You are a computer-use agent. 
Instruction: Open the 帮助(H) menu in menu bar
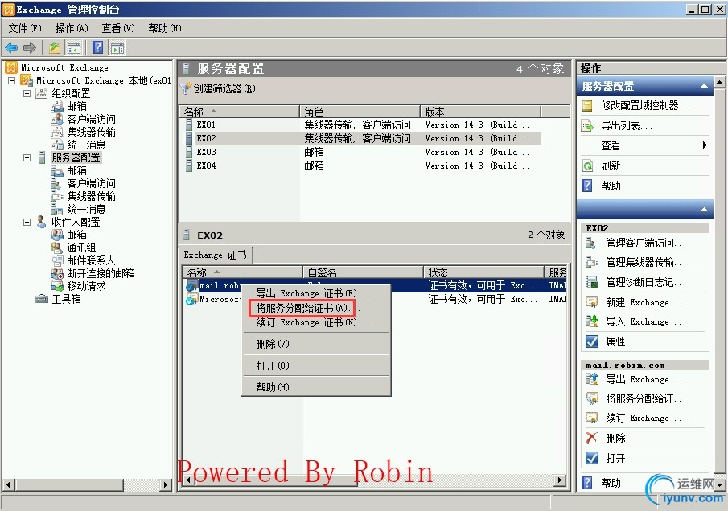point(165,28)
